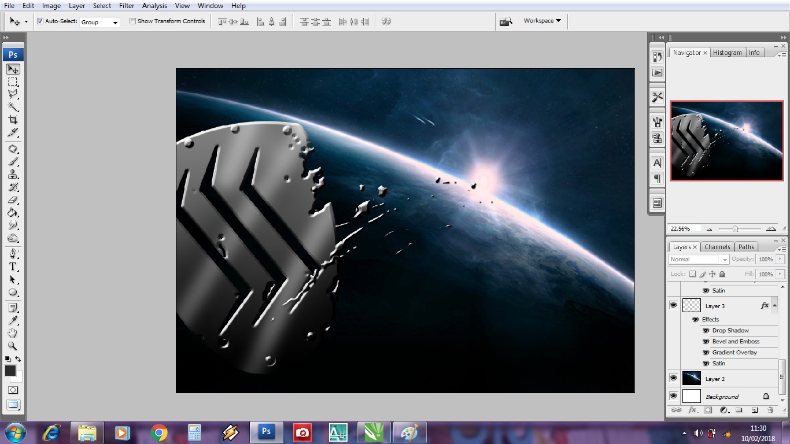Select the Brush tool
This screenshot has height=444, width=790.
tap(13, 161)
